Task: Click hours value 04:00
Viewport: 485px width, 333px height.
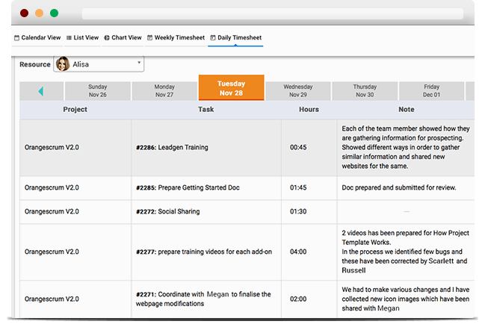Action: pyautogui.click(x=298, y=252)
